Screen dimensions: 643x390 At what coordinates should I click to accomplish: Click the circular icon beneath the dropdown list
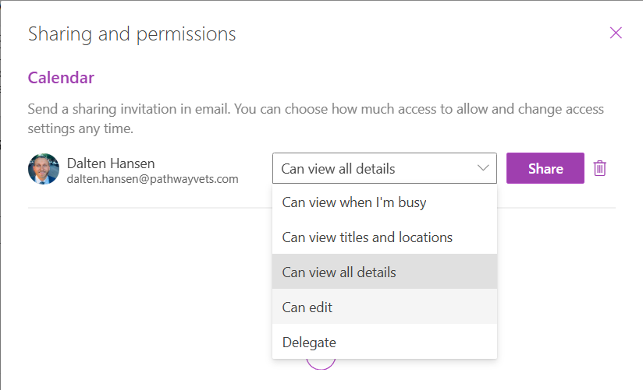pyautogui.click(x=320, y=364)
